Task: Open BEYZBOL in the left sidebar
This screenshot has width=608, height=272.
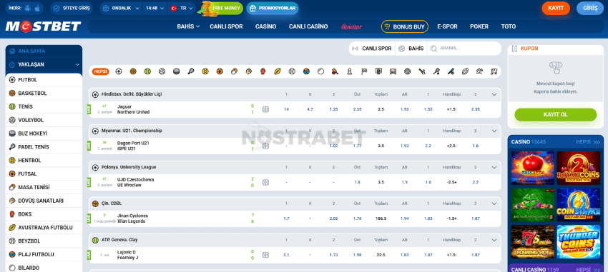Action: coord(44,241)
